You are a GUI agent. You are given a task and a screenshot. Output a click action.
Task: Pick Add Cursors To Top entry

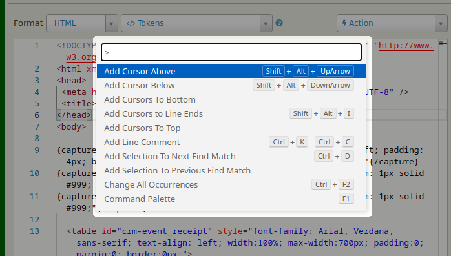[231, 128]
